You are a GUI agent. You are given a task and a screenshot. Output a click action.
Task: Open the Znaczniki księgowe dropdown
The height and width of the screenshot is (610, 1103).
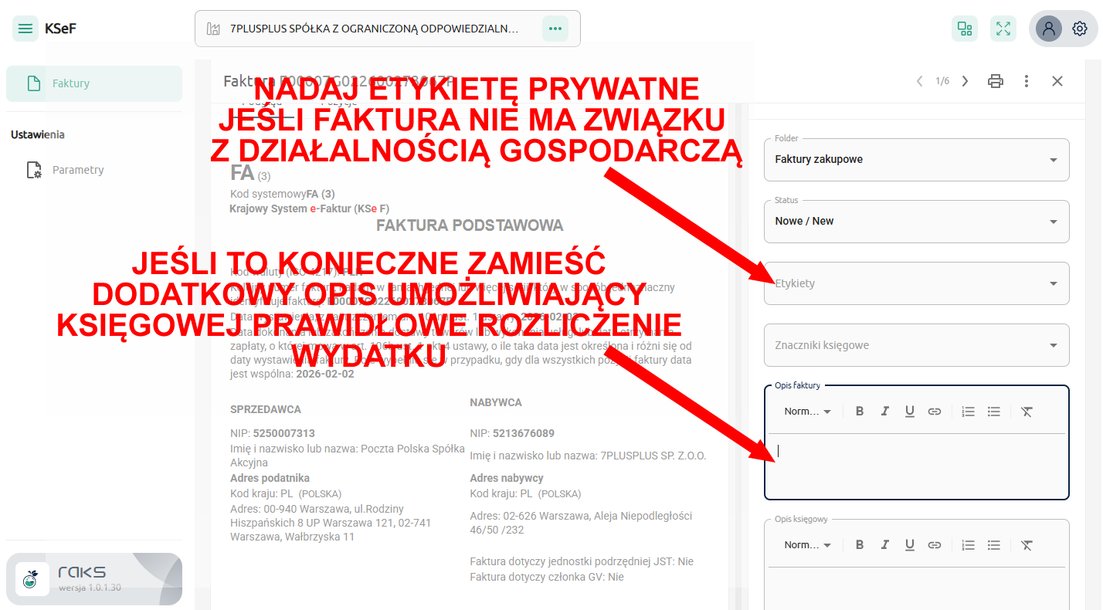916,345
